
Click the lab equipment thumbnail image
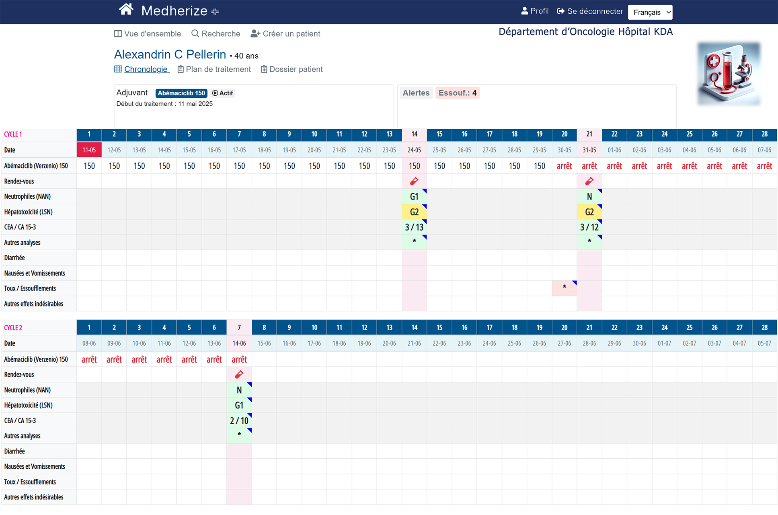[x=729, y=74]
